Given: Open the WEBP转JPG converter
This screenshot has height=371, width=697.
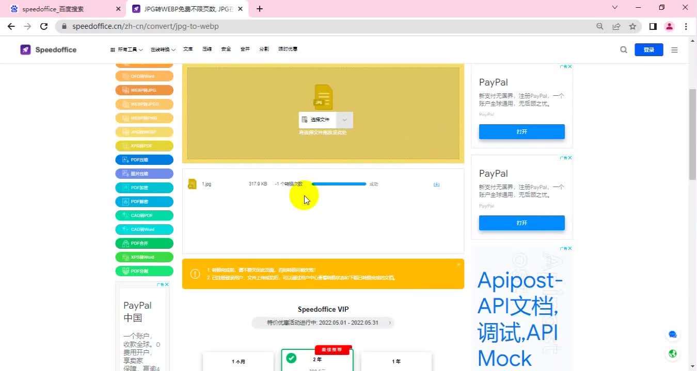Looking at the screenshot, I should [x=144, y=90].
